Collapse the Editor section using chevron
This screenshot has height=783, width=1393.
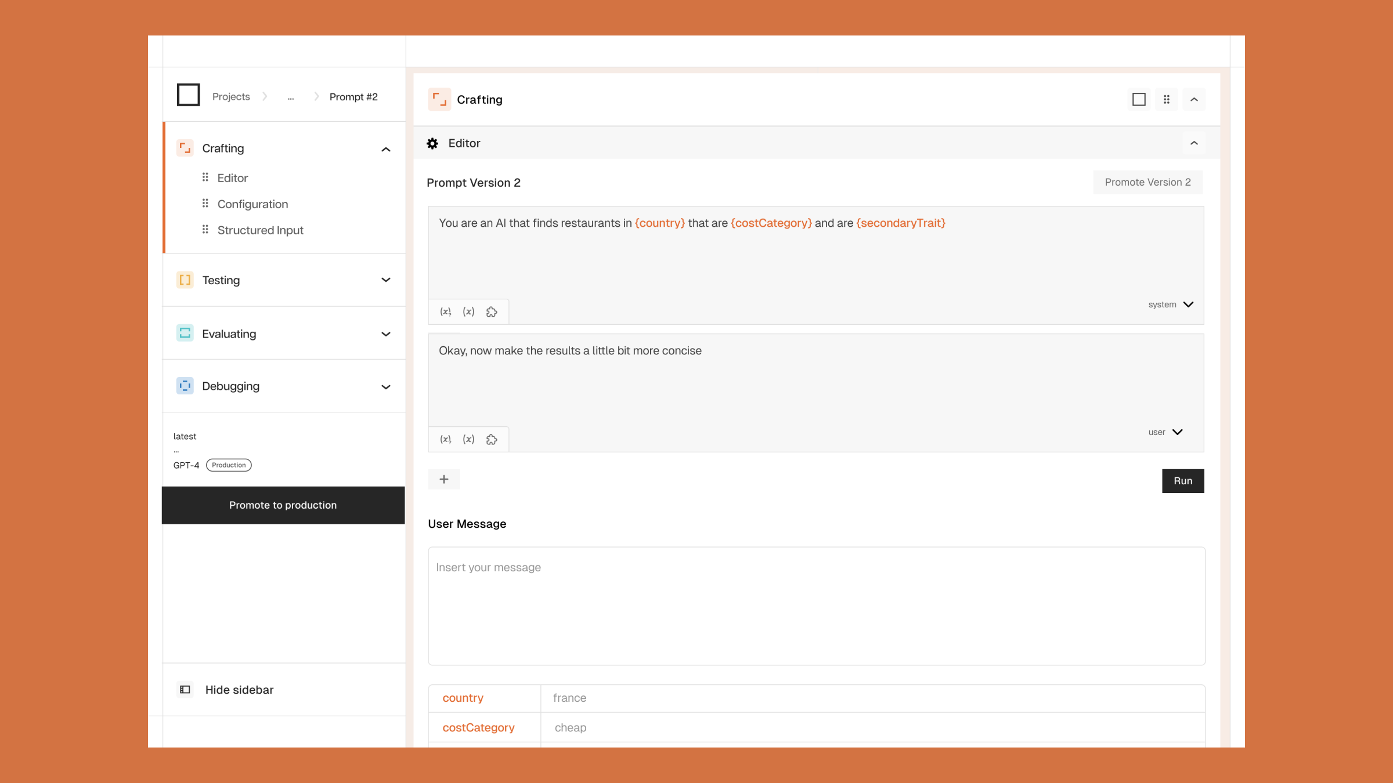(x=1194, y=143)
